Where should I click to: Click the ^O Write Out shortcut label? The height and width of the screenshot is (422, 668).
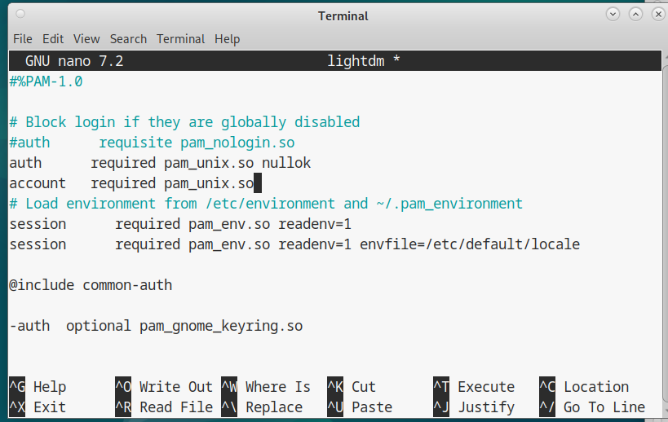click(163, 387)
